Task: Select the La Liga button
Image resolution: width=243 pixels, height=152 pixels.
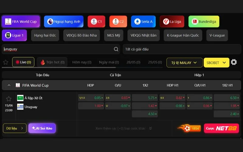Action: [x=172, y=22]
